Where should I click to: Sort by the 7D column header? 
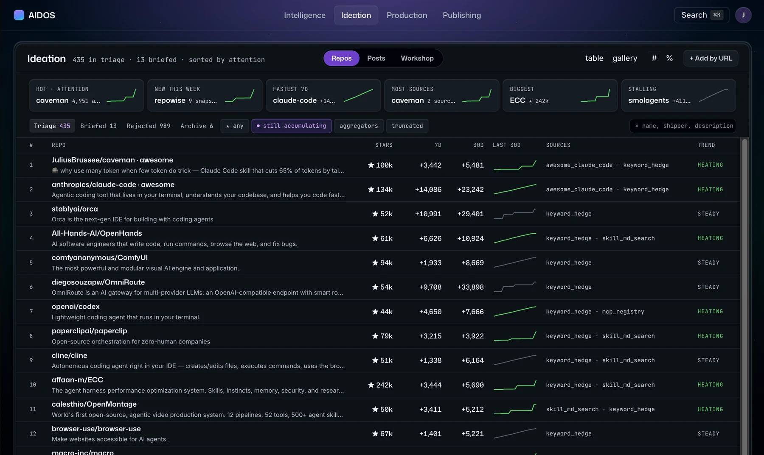coord(438,145)
